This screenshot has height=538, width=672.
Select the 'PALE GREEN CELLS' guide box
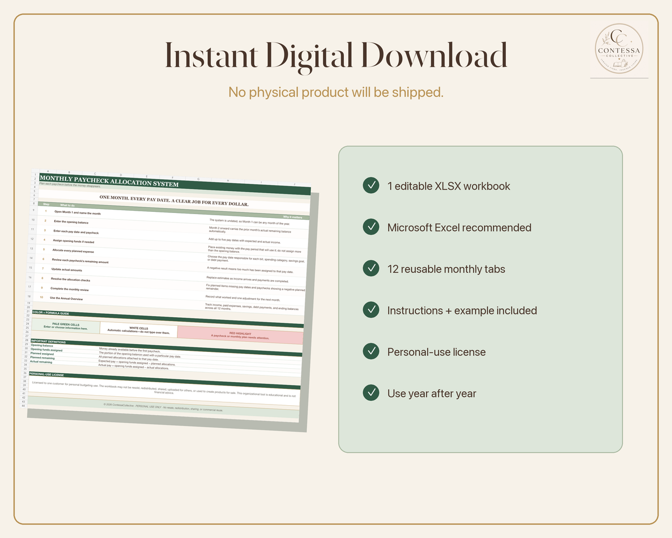[66, 326]
